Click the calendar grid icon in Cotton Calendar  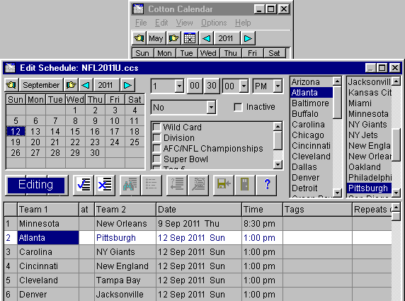[190, 38]
